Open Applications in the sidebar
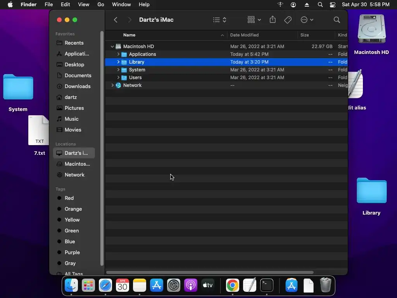The height and width of the screenshot is (298, 397). coord(74,54)
